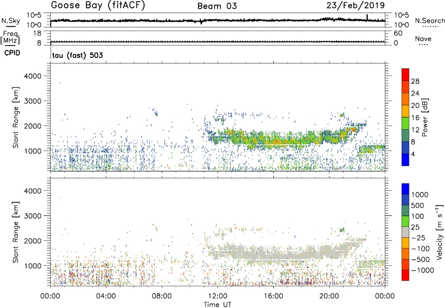Click the '28' value on Power colorbar

[415, 81]
